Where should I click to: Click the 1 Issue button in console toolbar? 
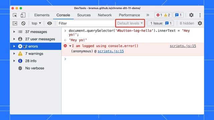pos(160,23)
